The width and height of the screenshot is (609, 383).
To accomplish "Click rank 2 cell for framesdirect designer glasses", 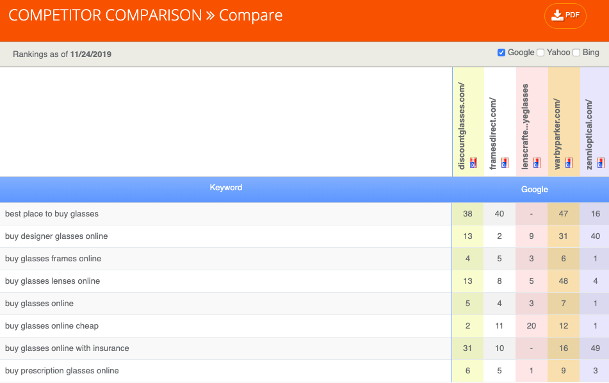I will click(x=499, y=236).
